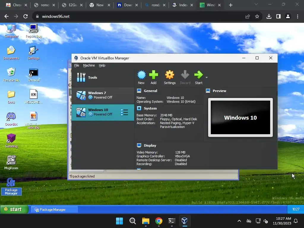Bookmark this page with the star icon

tap(257, 17)
